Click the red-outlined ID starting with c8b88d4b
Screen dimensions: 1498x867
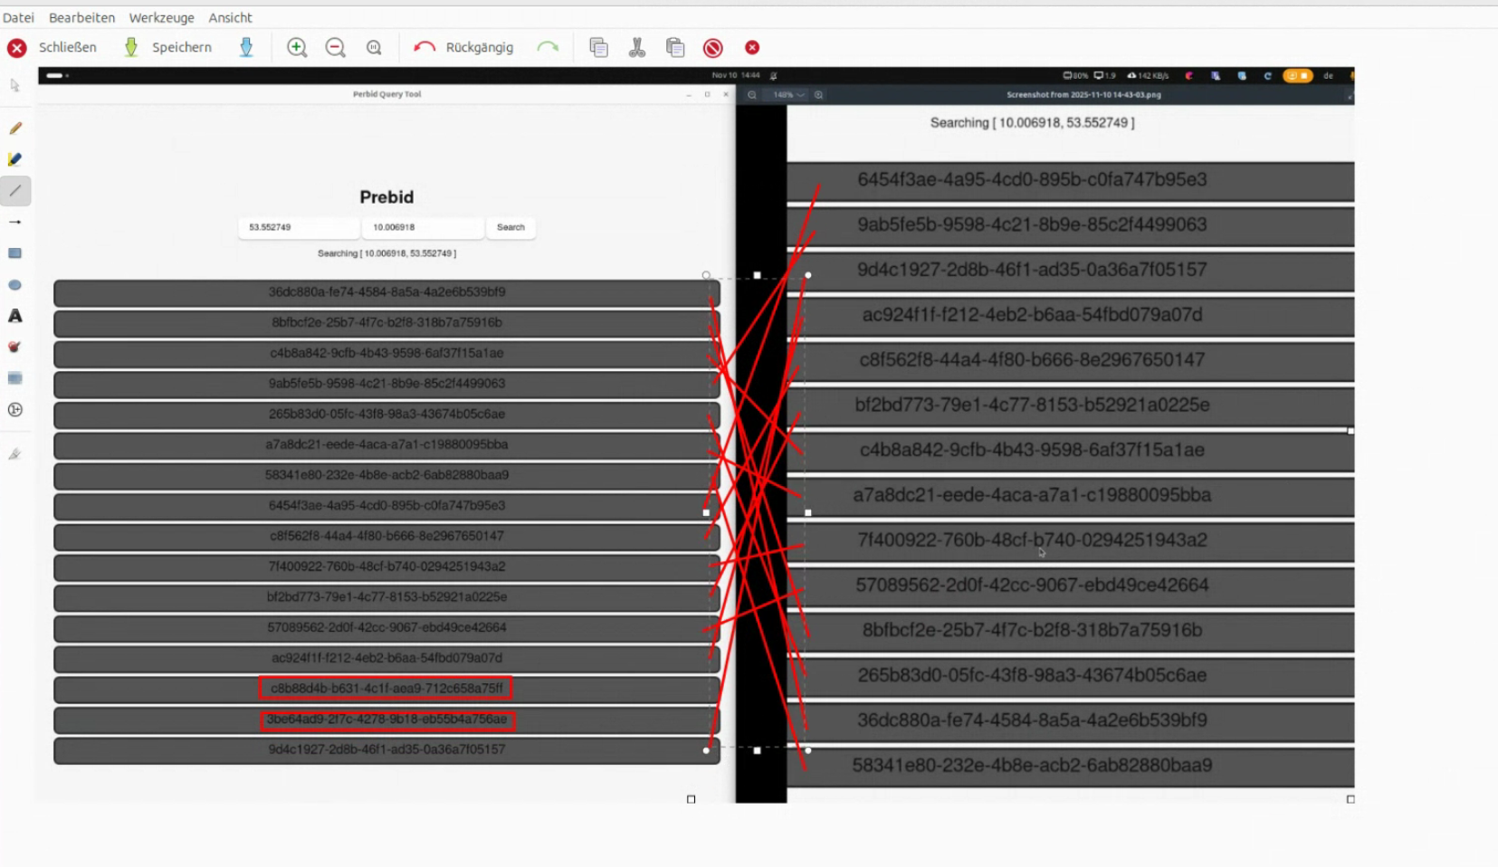tap(386, 688)
